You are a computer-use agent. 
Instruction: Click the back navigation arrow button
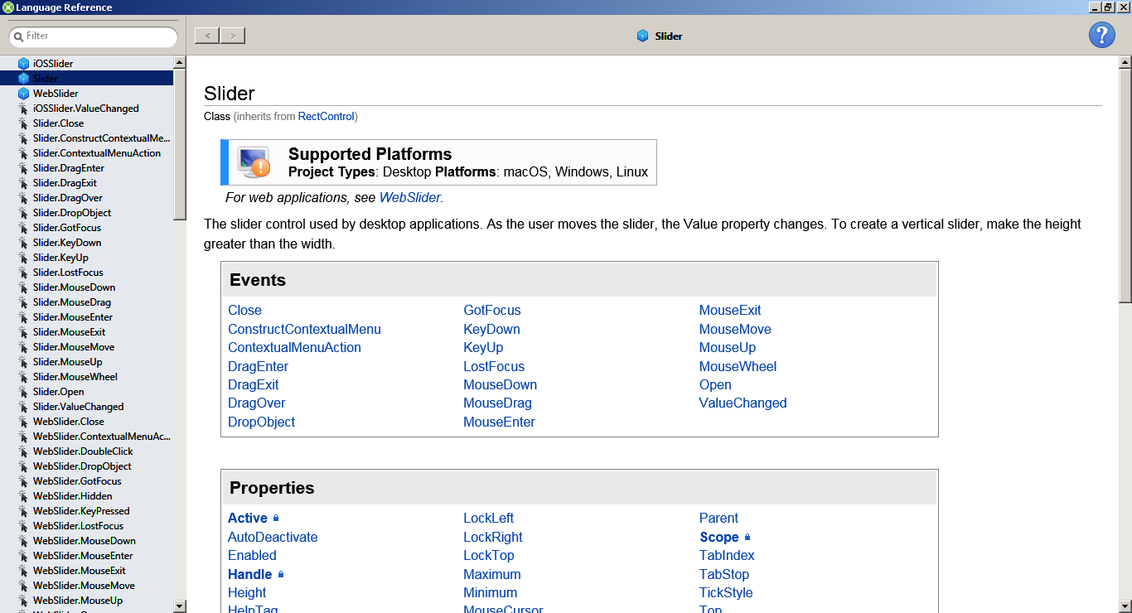[x=207, y=36]
